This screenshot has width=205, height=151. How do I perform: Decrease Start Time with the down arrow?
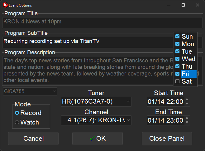[x=187, y=104]
